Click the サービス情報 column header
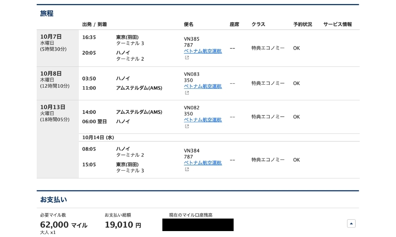The height and width of the screenshot is (237, 396). coord(338,24)
